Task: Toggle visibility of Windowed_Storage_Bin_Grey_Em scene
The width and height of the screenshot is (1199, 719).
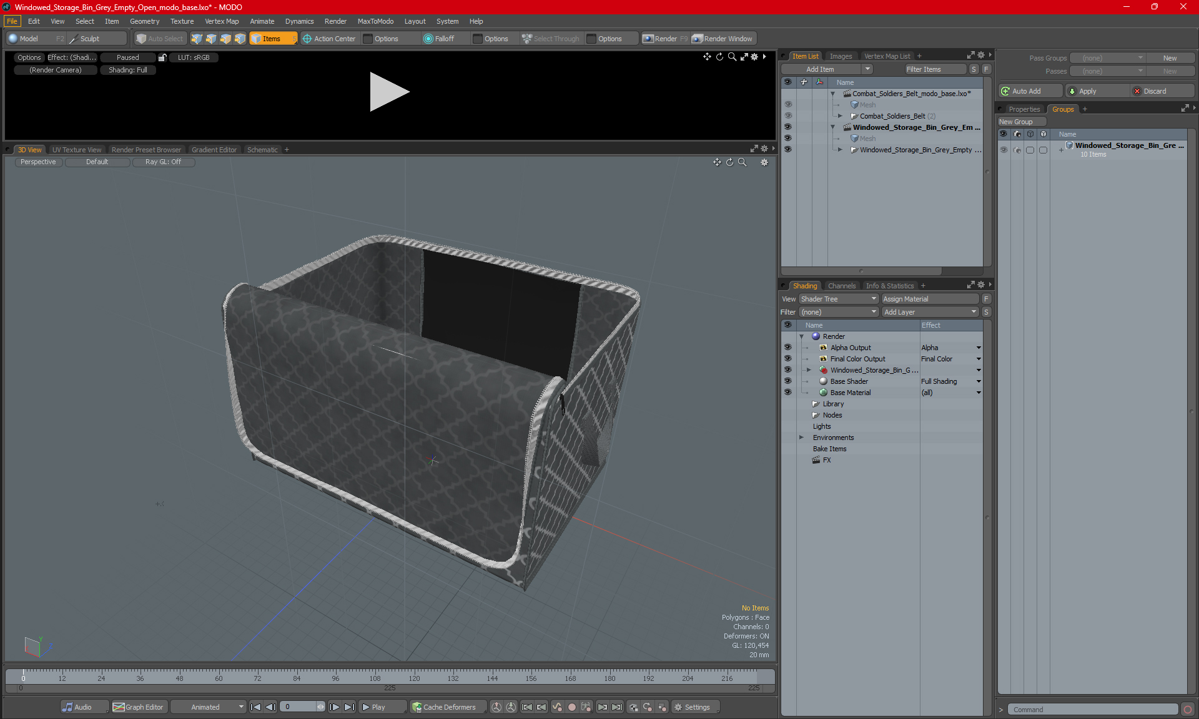Action: [787, 127]
